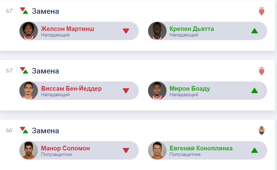Image resolution: width=277 pixels, height=170 pixels.
Task: Click red down arrow beside Виссам Бен-Йеддер
Action: (126, 91)
